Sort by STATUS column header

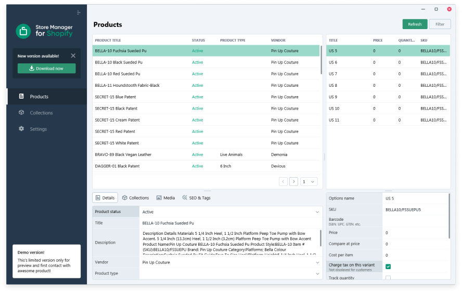tap(198, 41)
